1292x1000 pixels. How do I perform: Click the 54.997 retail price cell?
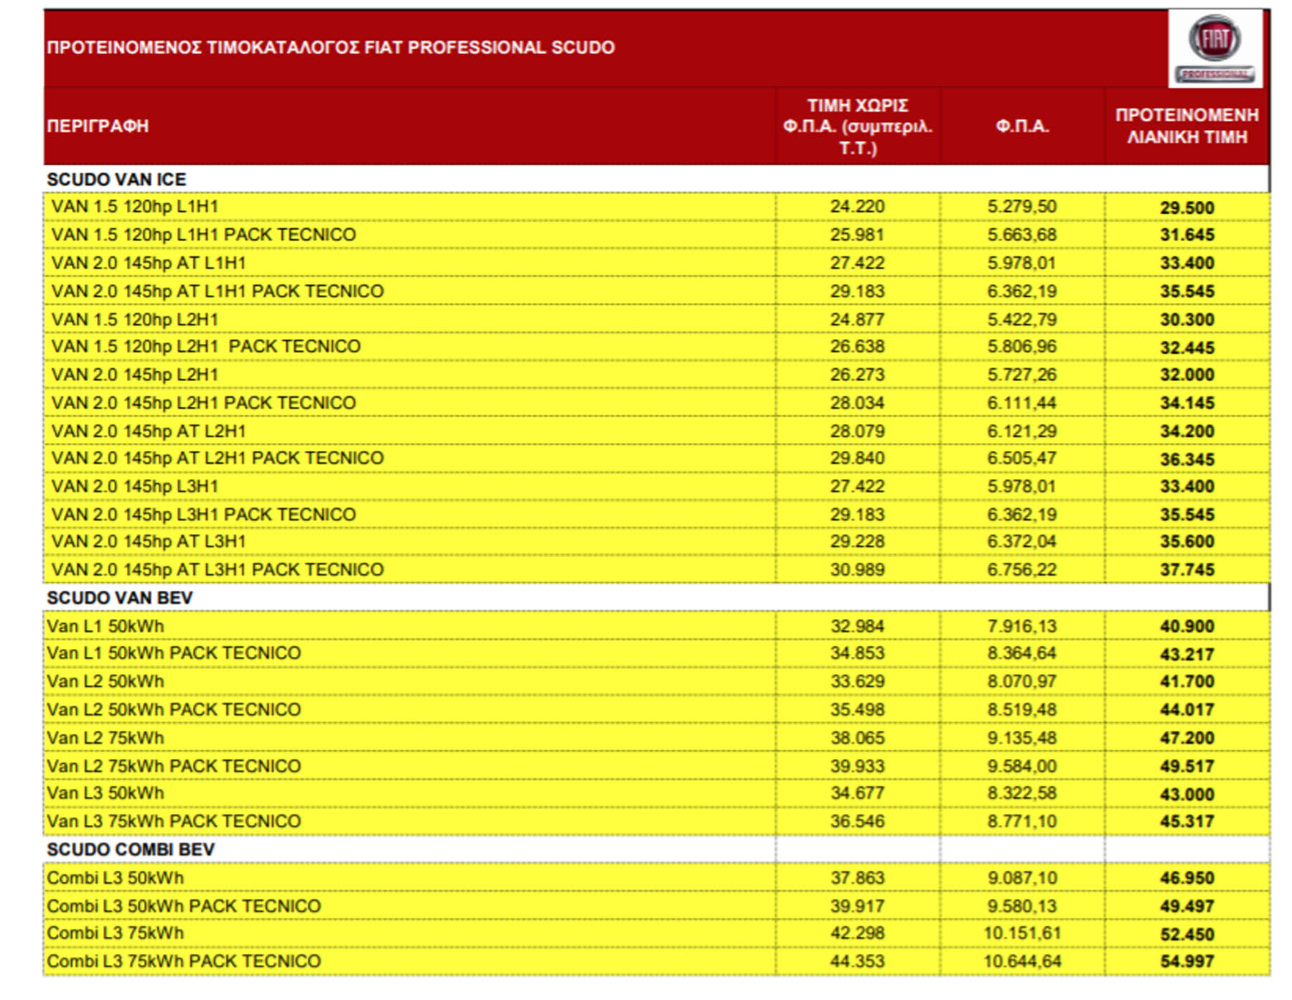pos(1186,961)
